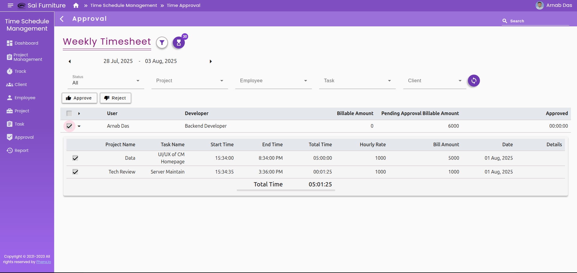Viewport: 577px width, 273px height.
Task: Click the Developer column header
Action: click(197, 113)
